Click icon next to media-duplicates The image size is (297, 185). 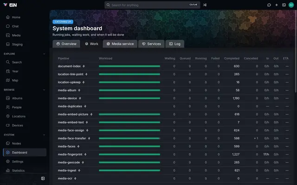[85, 106]
